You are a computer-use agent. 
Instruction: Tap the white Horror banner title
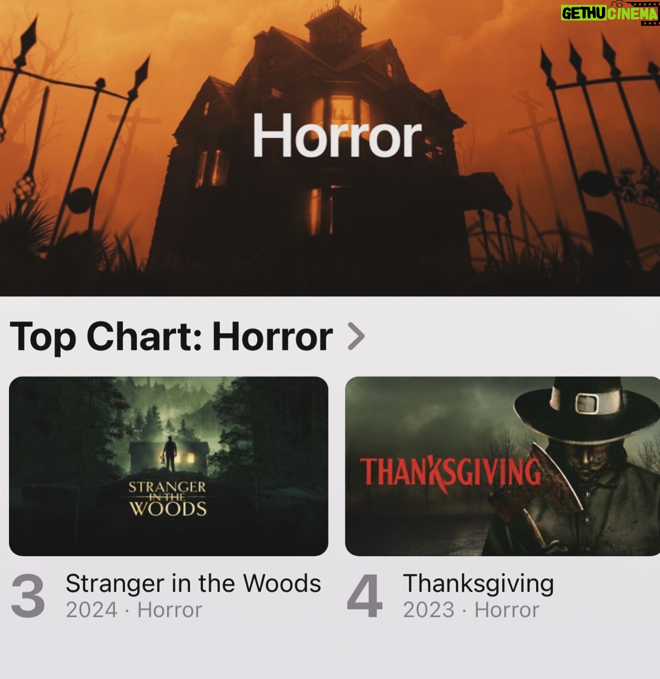[337, 136]
